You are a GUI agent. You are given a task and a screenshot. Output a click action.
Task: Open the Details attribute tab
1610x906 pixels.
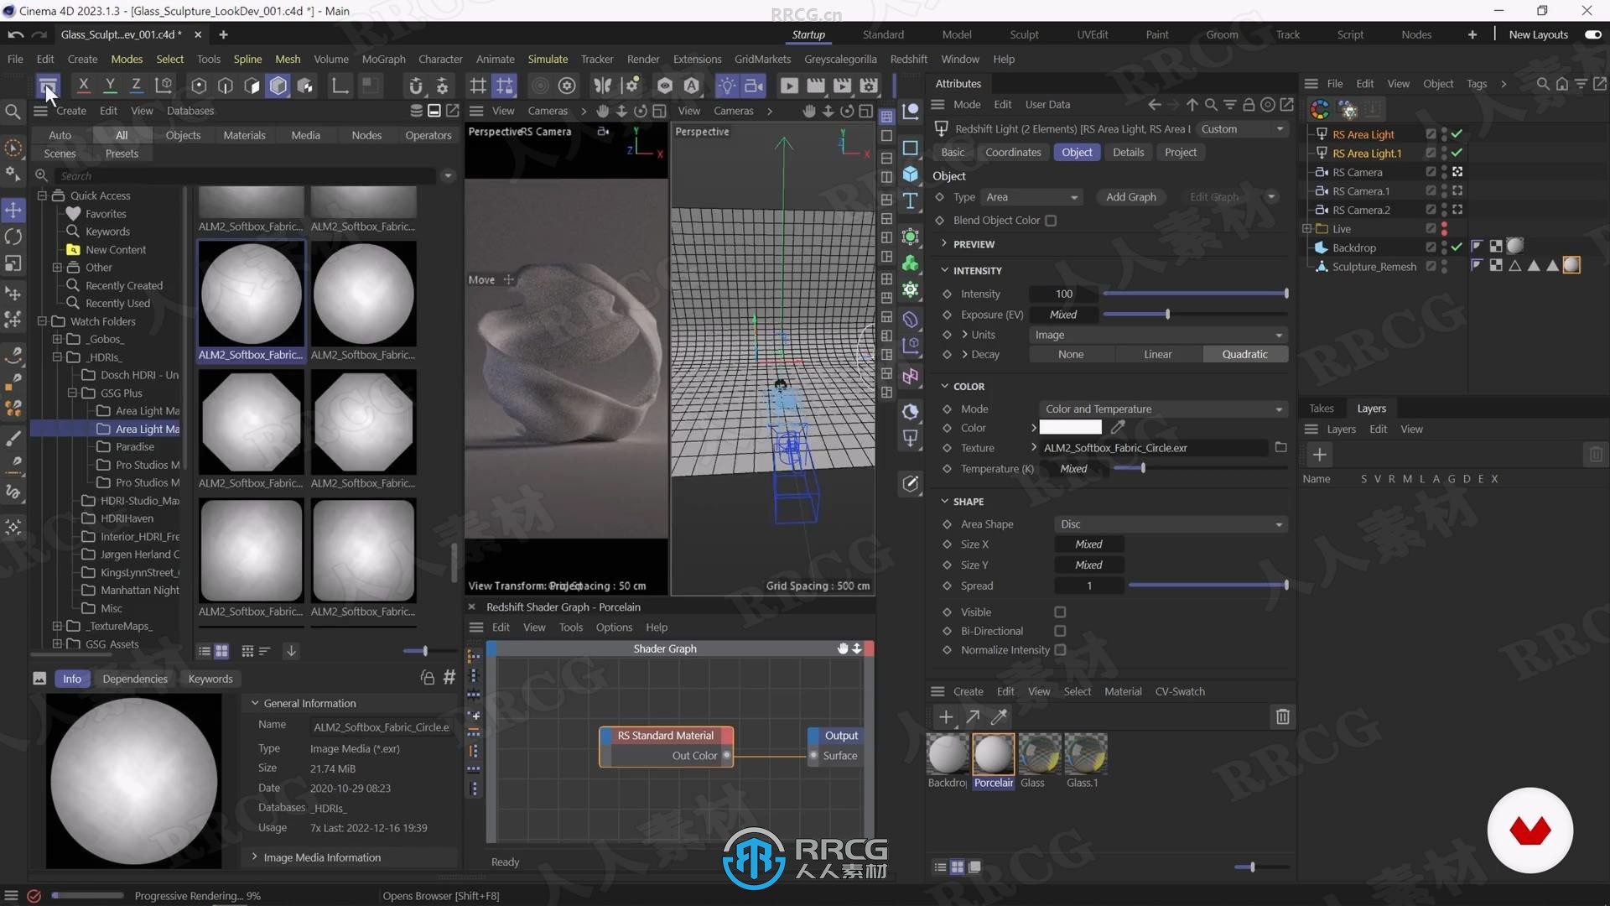[1128, 152]
